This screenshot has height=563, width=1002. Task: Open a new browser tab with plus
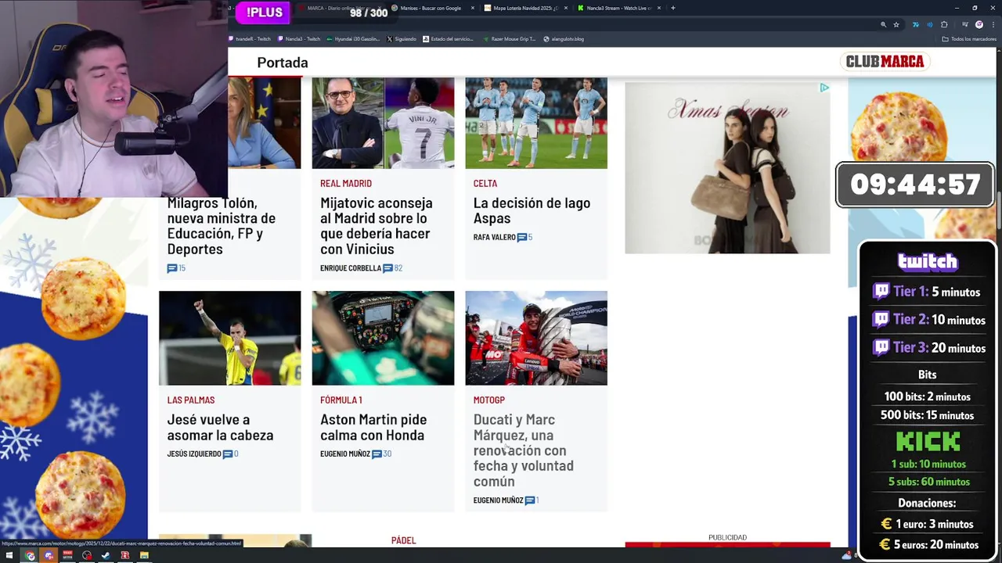(x=672, y=8)
